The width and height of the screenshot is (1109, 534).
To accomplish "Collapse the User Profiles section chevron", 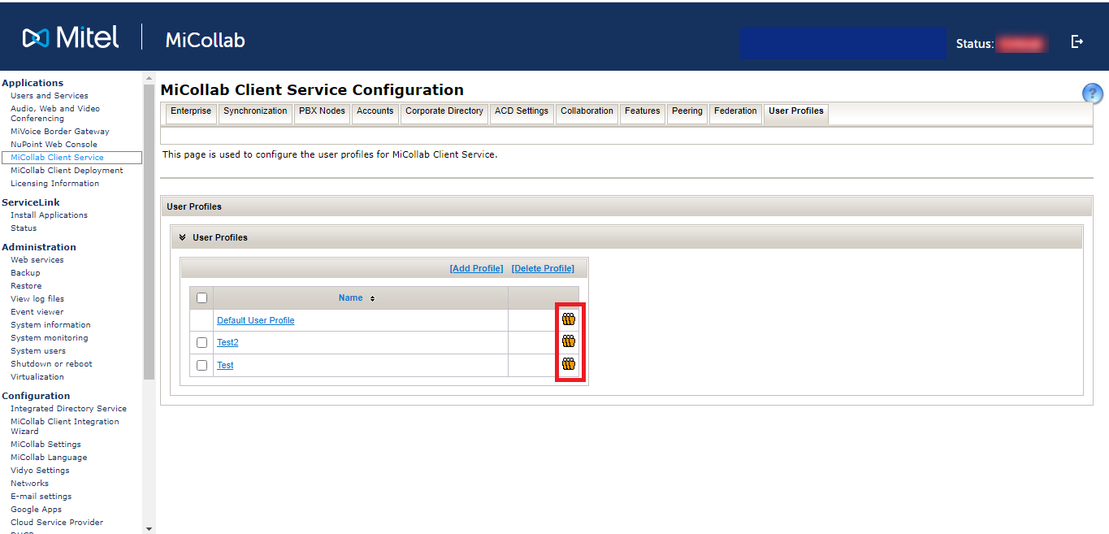I will coord(183,237).
